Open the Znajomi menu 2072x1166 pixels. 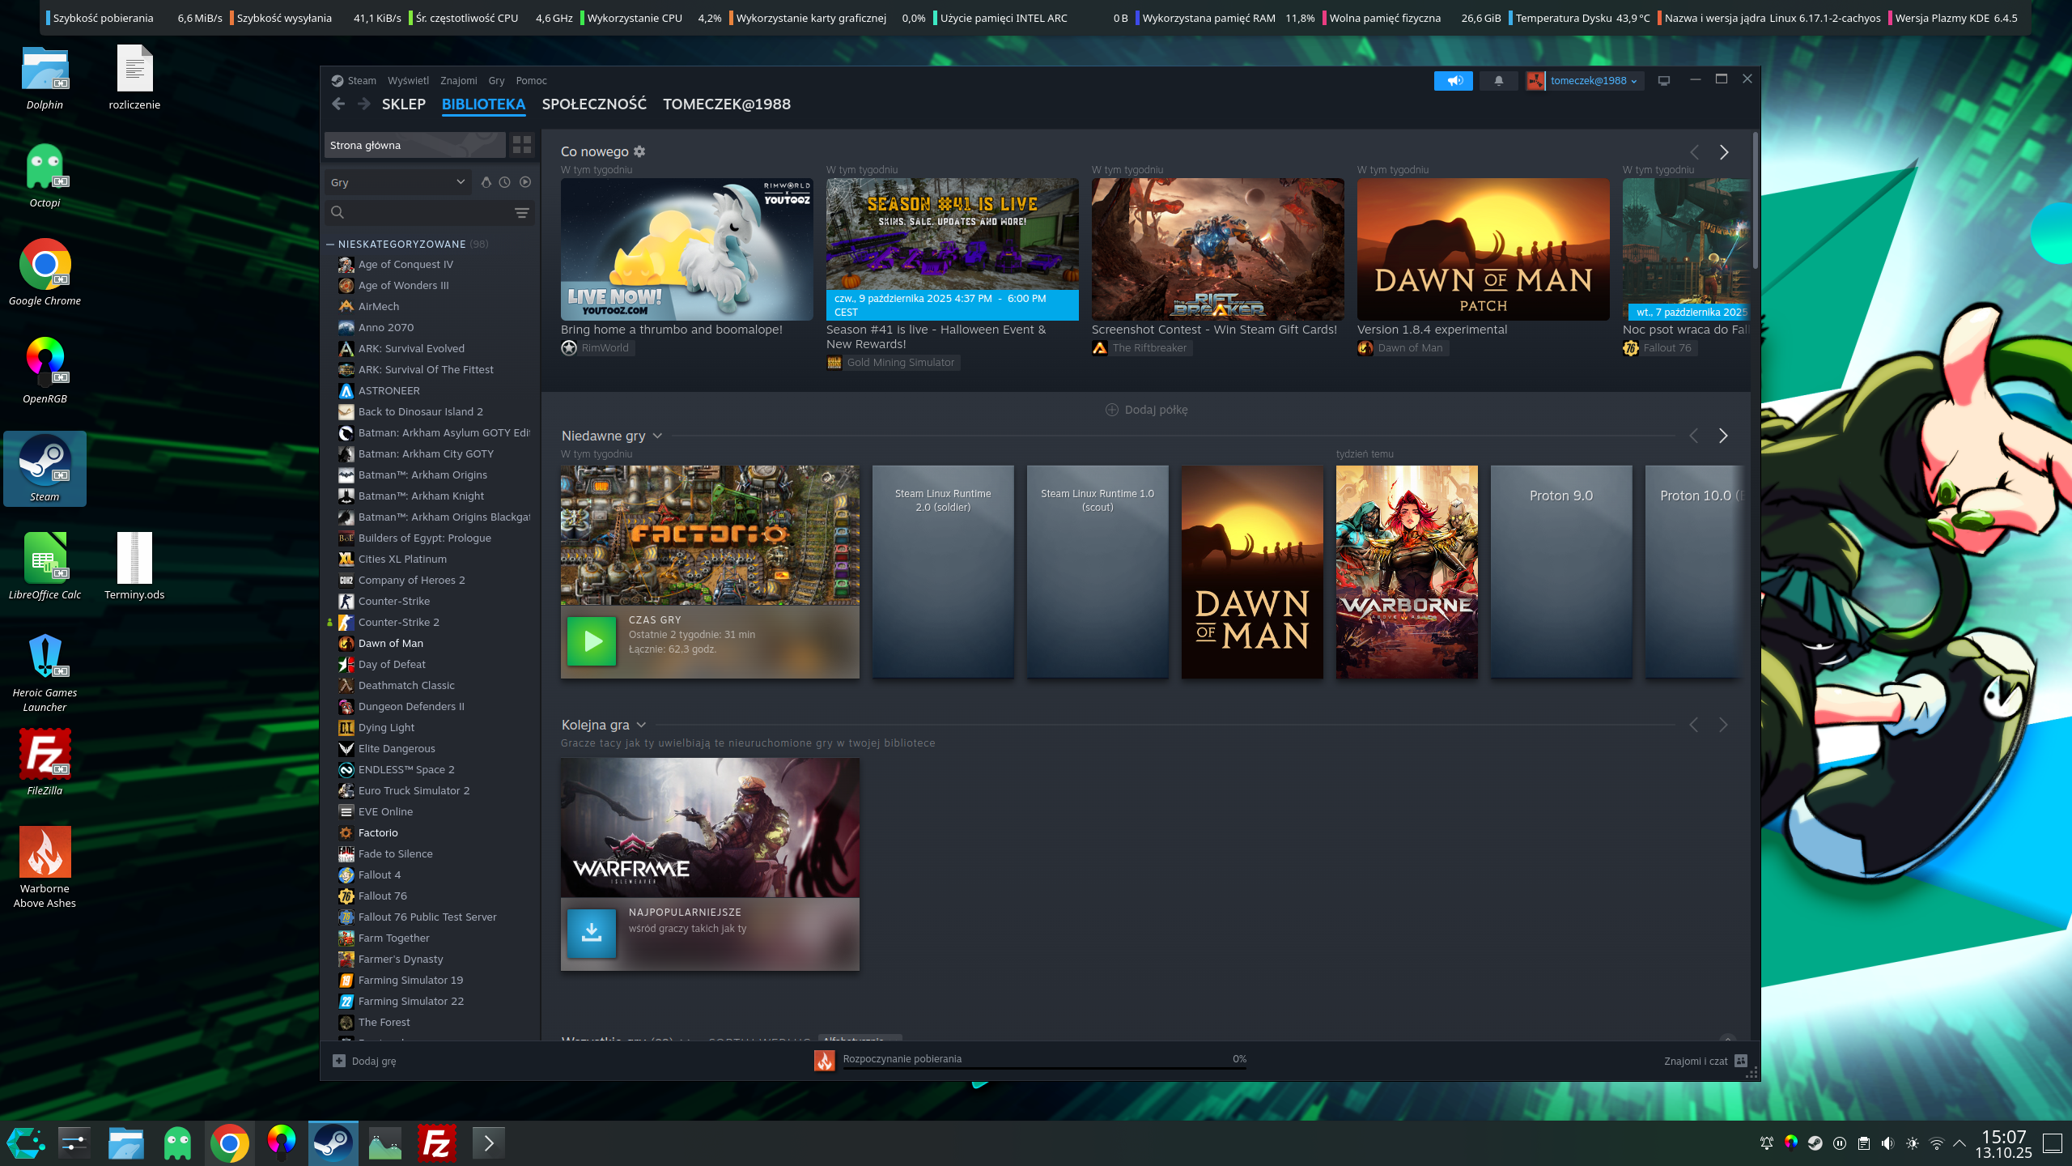(x=458, y=80)
